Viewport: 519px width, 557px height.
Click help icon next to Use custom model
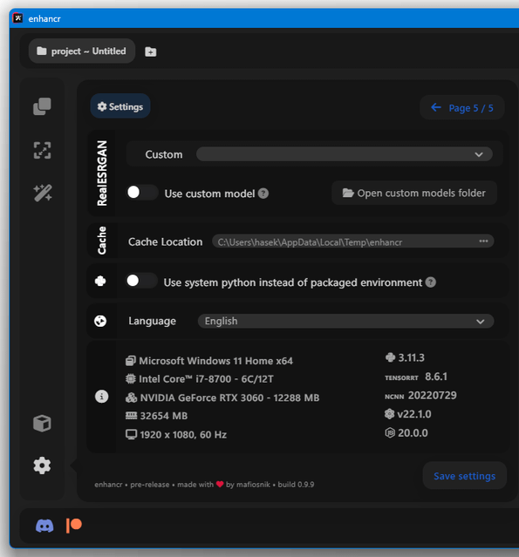[x=263, y=194]
